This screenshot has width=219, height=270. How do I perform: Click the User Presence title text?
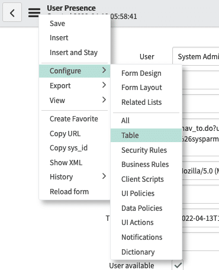[71, 8]
